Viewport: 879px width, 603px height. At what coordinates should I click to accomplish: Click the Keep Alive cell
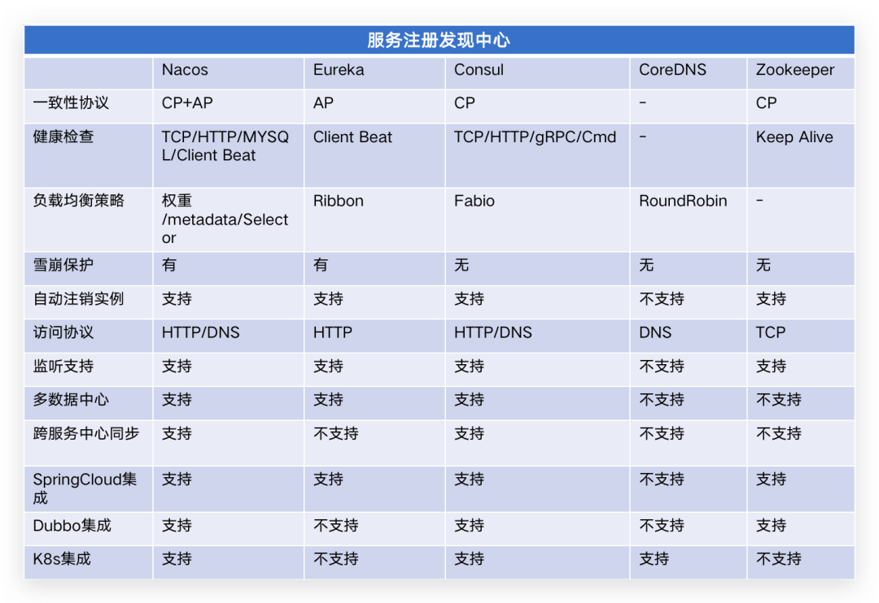(794, 137)
